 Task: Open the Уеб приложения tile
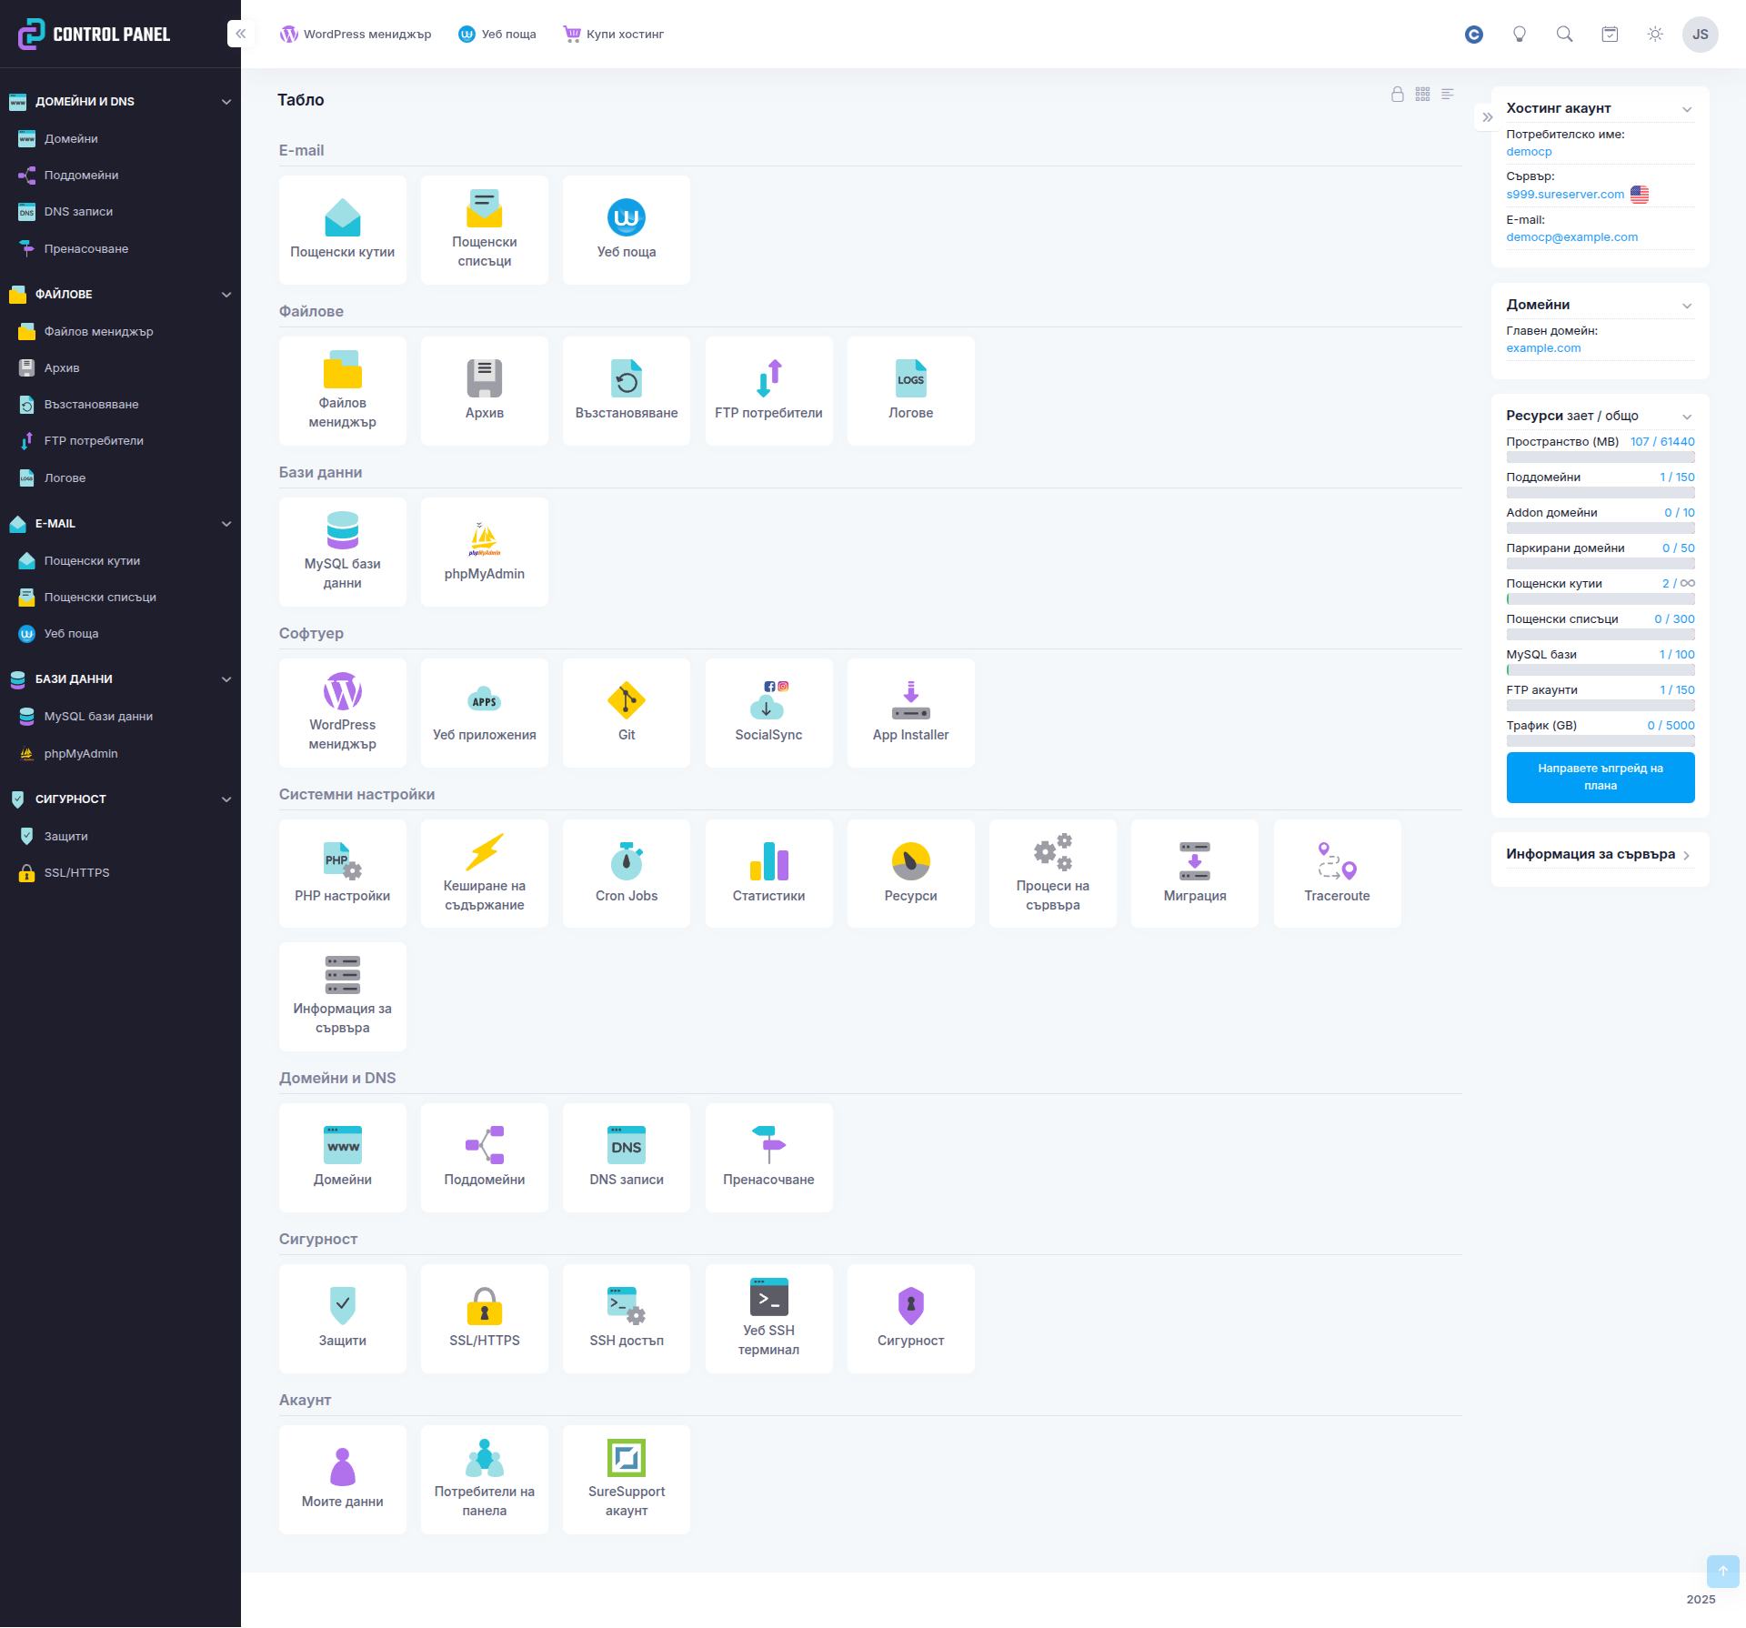point(484,713)
